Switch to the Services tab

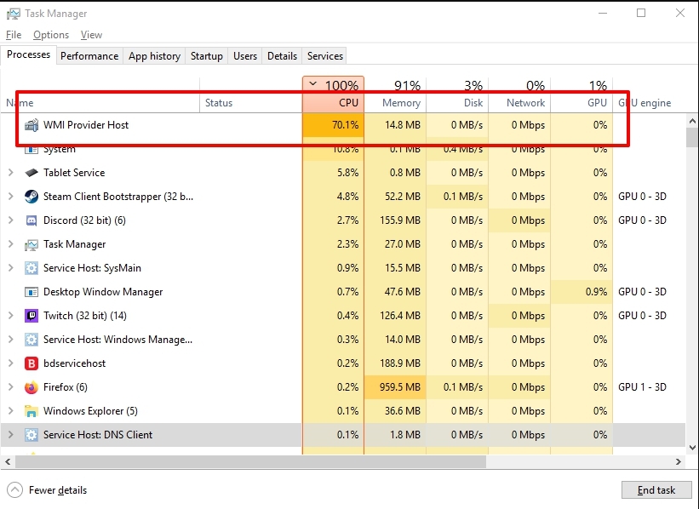(x=325, y=56)
